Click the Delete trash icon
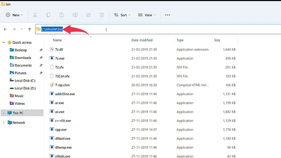The height and width of the screenshot is (158, 281). (102, 15)
